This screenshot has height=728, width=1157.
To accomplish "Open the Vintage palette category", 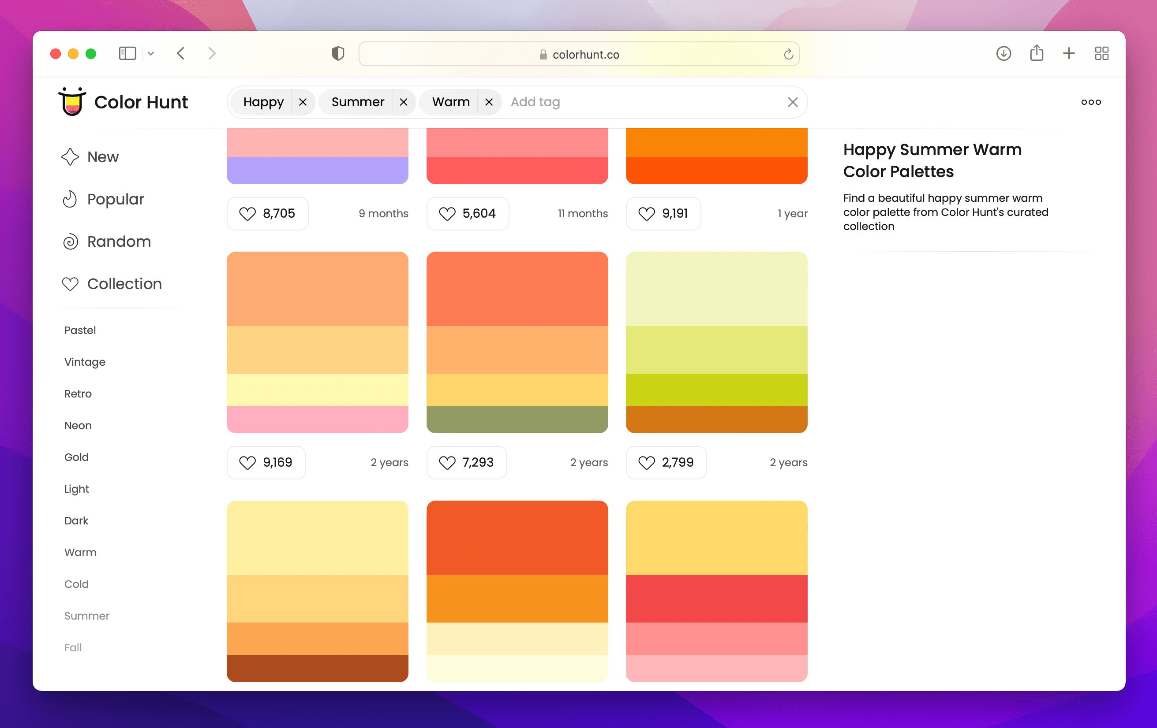I will (x=85, y=362).
